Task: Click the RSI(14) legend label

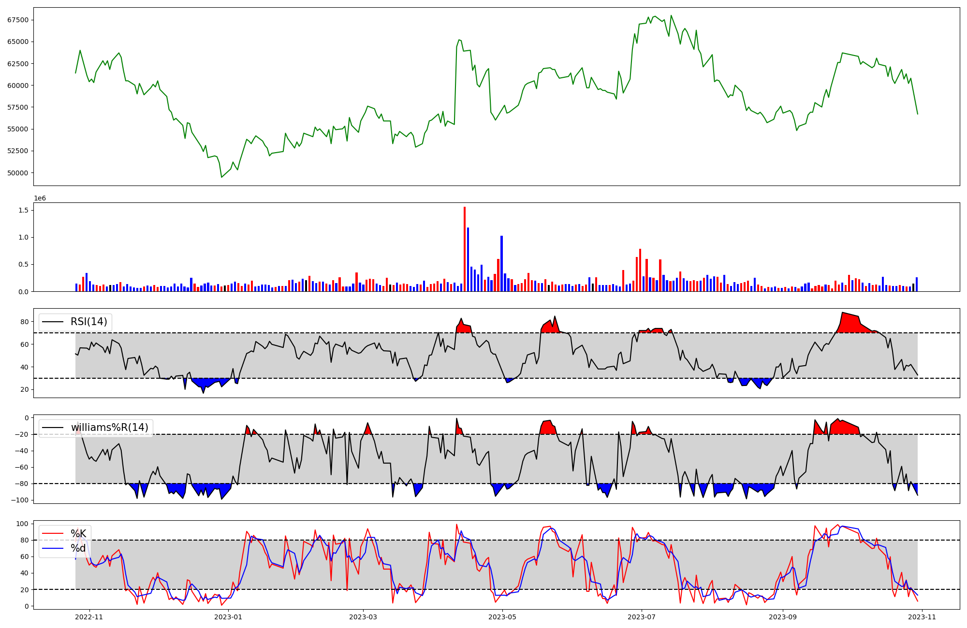Action: pyautogui.click(x=89, y=322)
